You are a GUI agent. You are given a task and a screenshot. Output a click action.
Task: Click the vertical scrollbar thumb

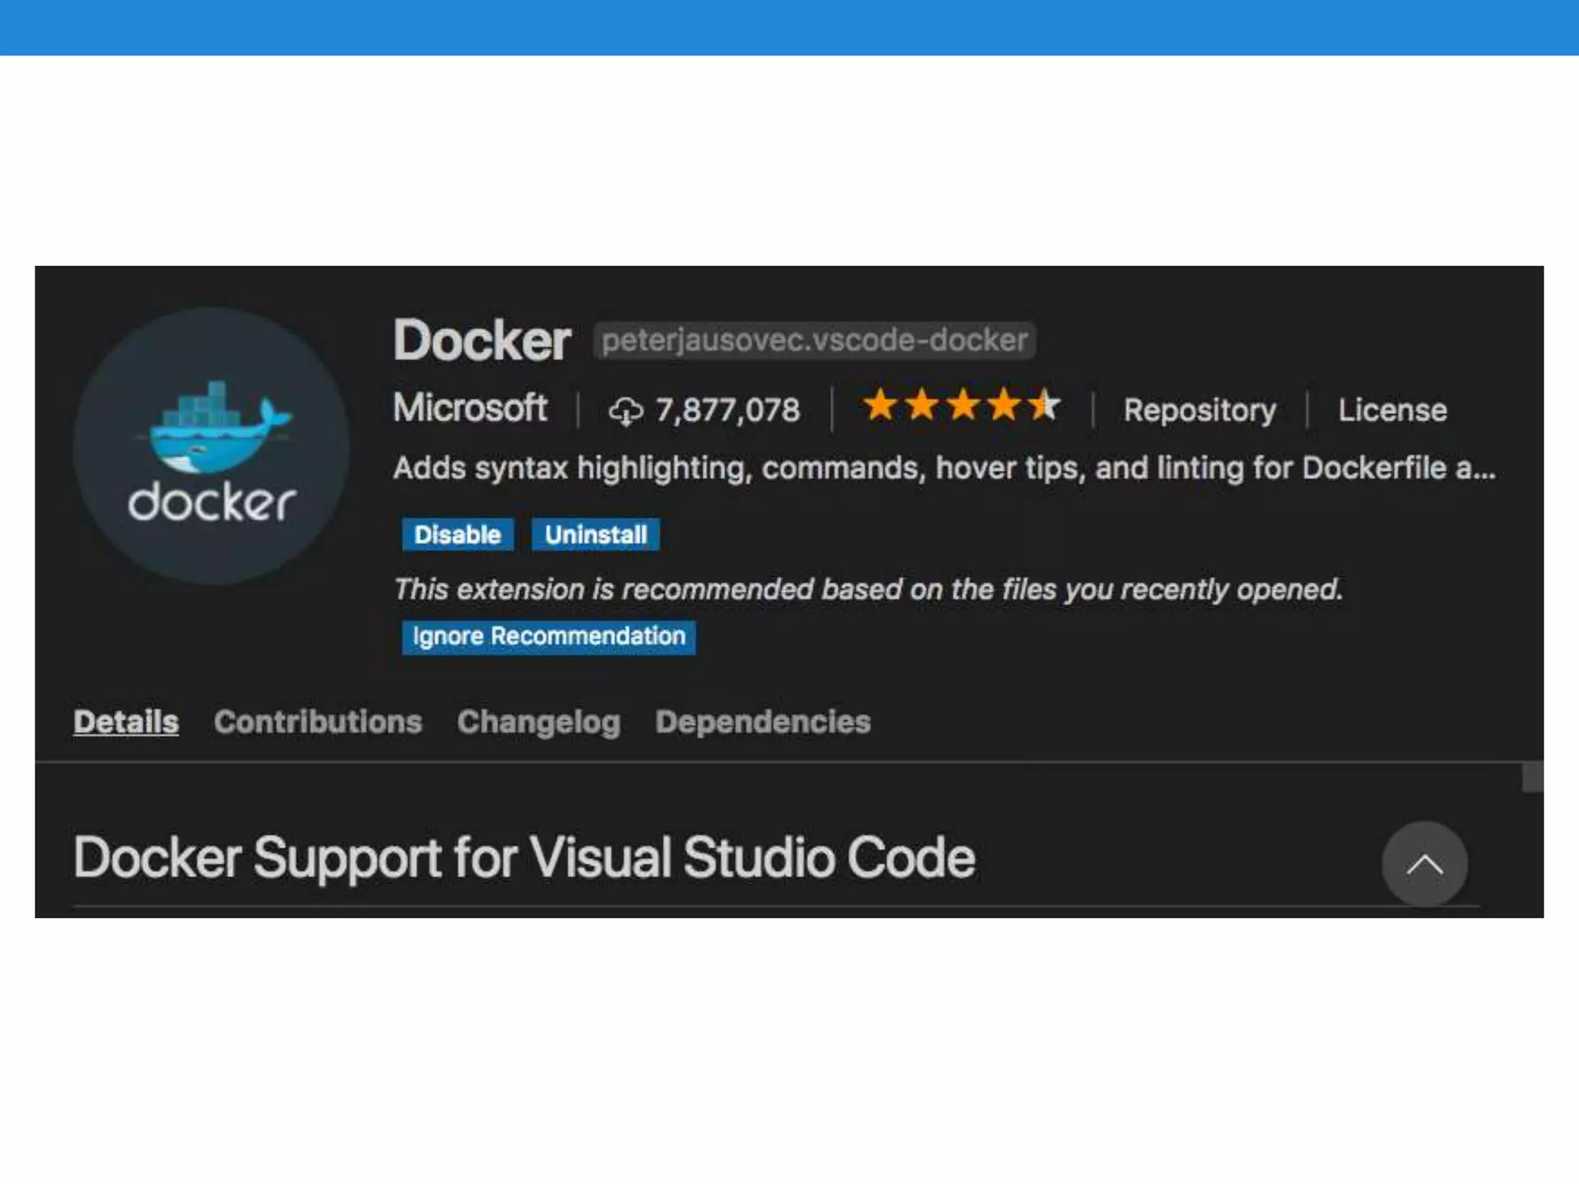click(x=1532, y=777)
